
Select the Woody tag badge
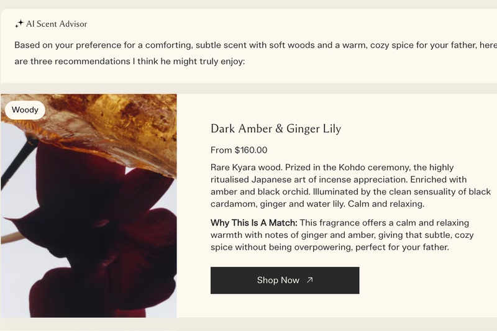(x=25, y=110)
